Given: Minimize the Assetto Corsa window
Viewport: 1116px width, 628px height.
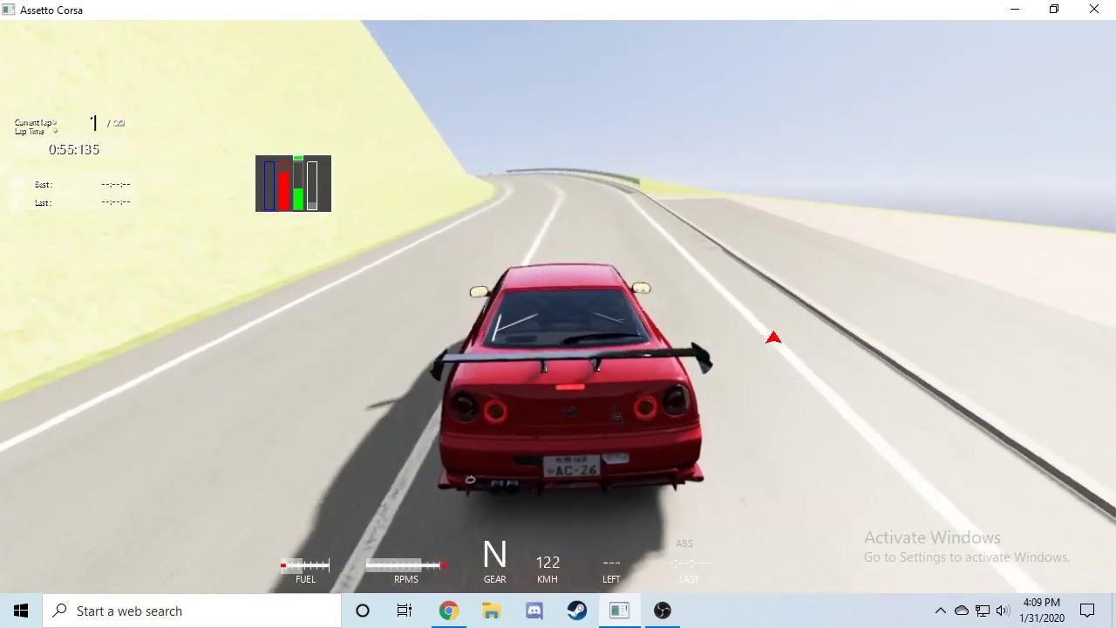Looking at the screenshot, I should click(1015, 10).
